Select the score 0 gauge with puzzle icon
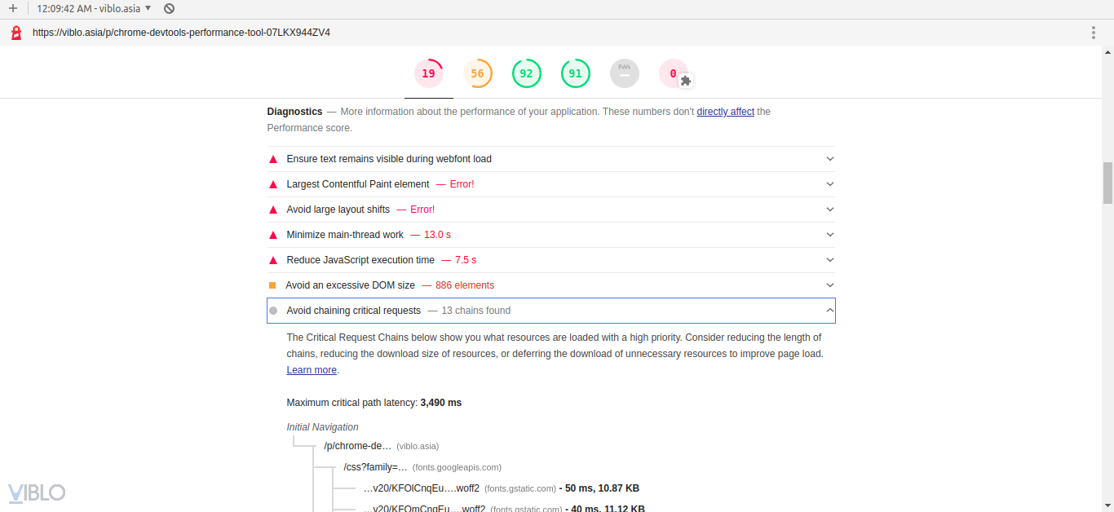The height and width of the screenshot is (512, 1114). click(x=674, y=73)
